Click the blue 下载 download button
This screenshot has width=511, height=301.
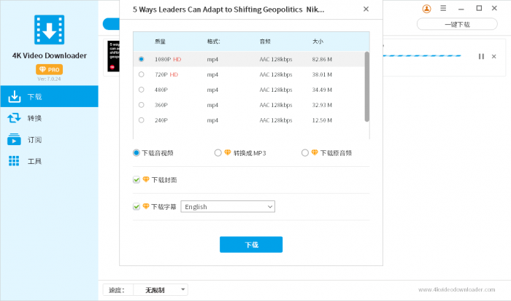click(250, 245)
